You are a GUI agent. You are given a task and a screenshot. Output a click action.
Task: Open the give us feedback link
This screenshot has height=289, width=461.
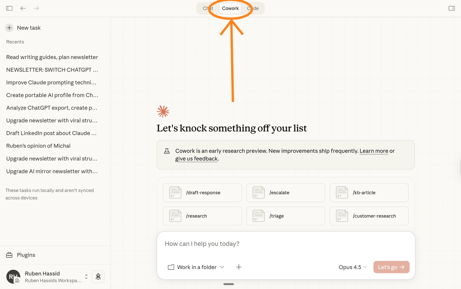click(196, 159)
